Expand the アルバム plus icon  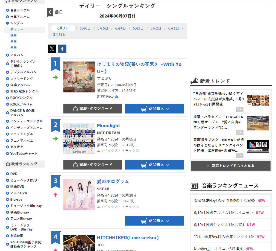(7, 55)
